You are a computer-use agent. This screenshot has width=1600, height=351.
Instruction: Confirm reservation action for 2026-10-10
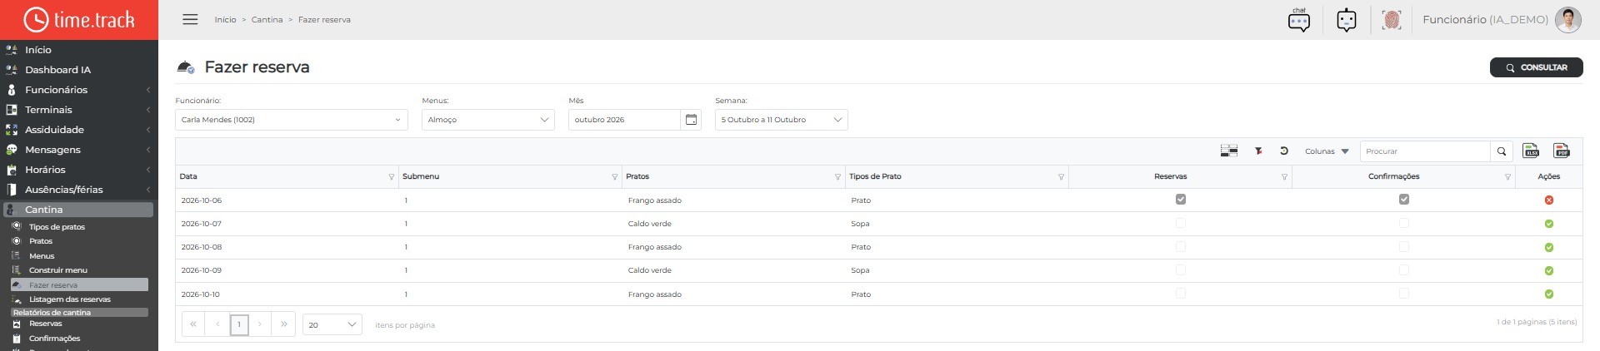click(x=1548, y=294)
